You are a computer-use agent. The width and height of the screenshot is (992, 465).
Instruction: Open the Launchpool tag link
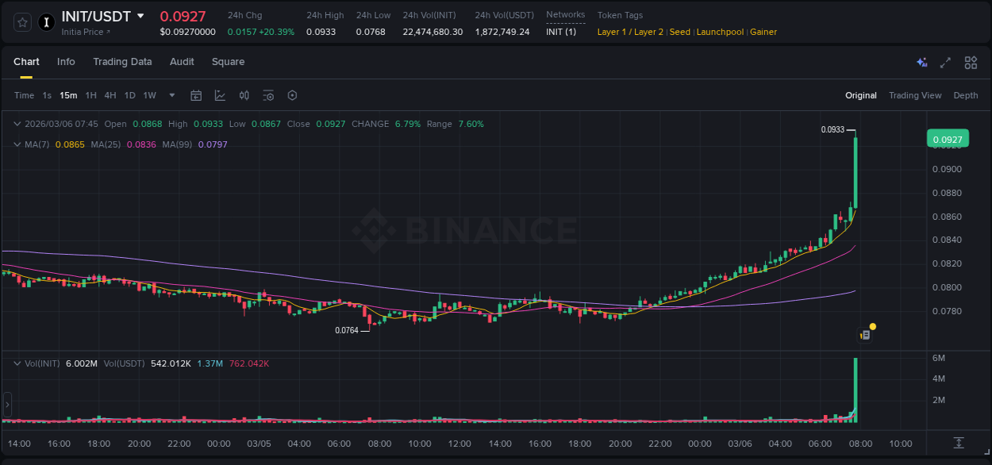coord(720,32)
